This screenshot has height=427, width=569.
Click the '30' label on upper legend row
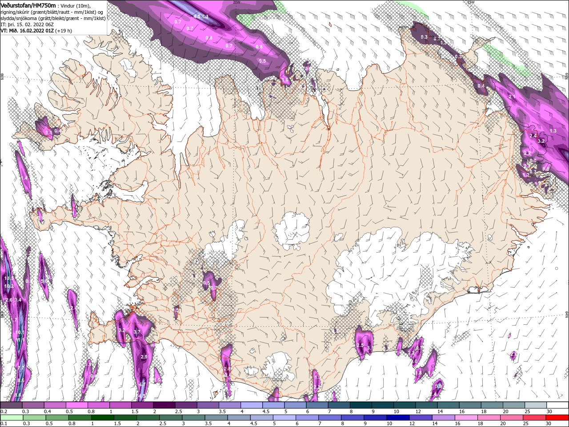click(x=549, y=411)
